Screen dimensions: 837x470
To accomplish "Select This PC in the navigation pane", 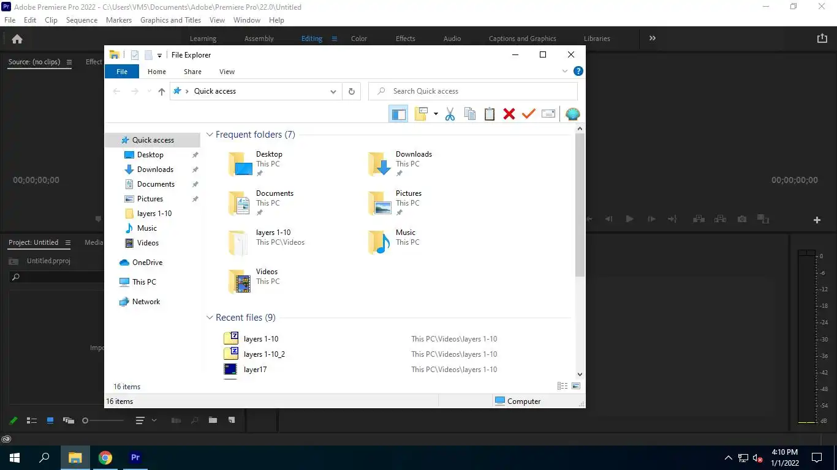I will pos(144,282).
